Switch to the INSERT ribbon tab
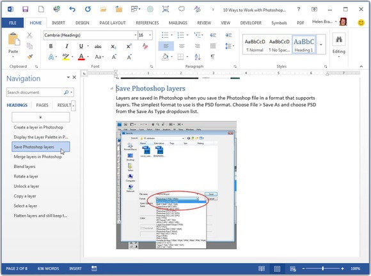Image resolution: width=371 pixels, height=276 pixels. [x=58, y=23]
